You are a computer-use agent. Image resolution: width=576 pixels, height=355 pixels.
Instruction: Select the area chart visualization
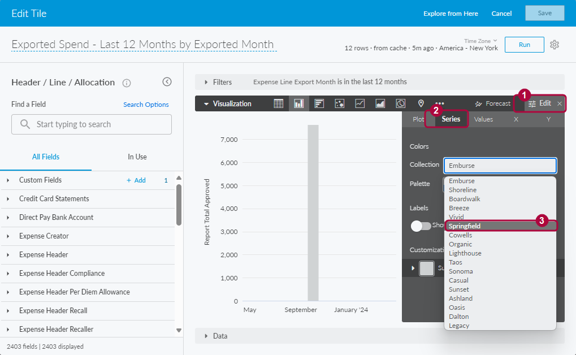pyautogui.click(x=380, y=103)
